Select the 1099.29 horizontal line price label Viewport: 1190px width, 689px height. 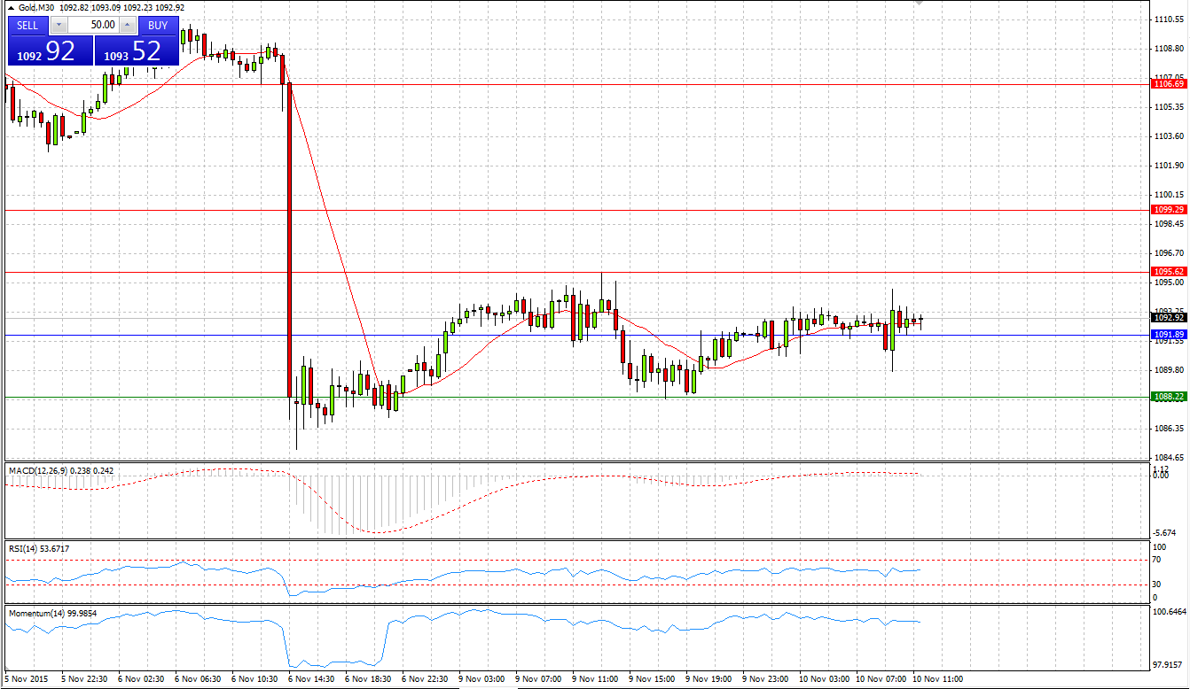[1169, 210]
